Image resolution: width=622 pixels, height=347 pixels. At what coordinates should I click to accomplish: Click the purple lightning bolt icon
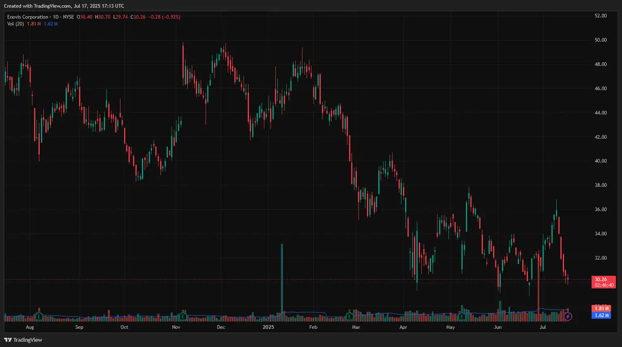568,316
